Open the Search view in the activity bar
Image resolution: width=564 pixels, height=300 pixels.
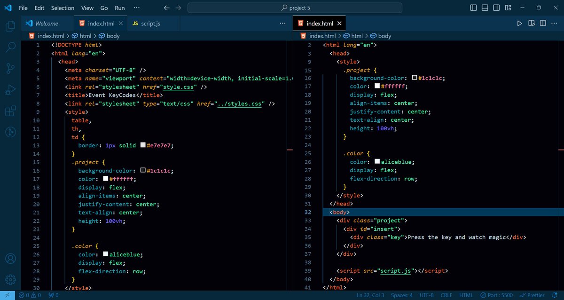click(10, 47)
